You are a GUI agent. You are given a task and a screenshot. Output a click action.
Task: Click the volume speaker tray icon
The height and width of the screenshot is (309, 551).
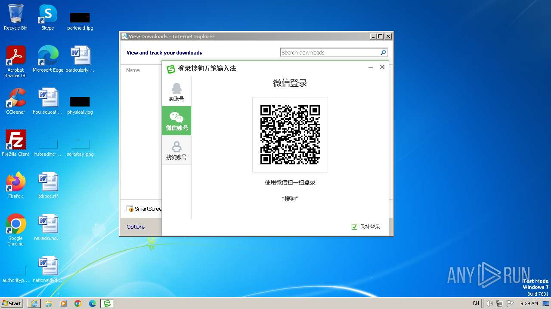pyautogui.click(x=489, y=303)
